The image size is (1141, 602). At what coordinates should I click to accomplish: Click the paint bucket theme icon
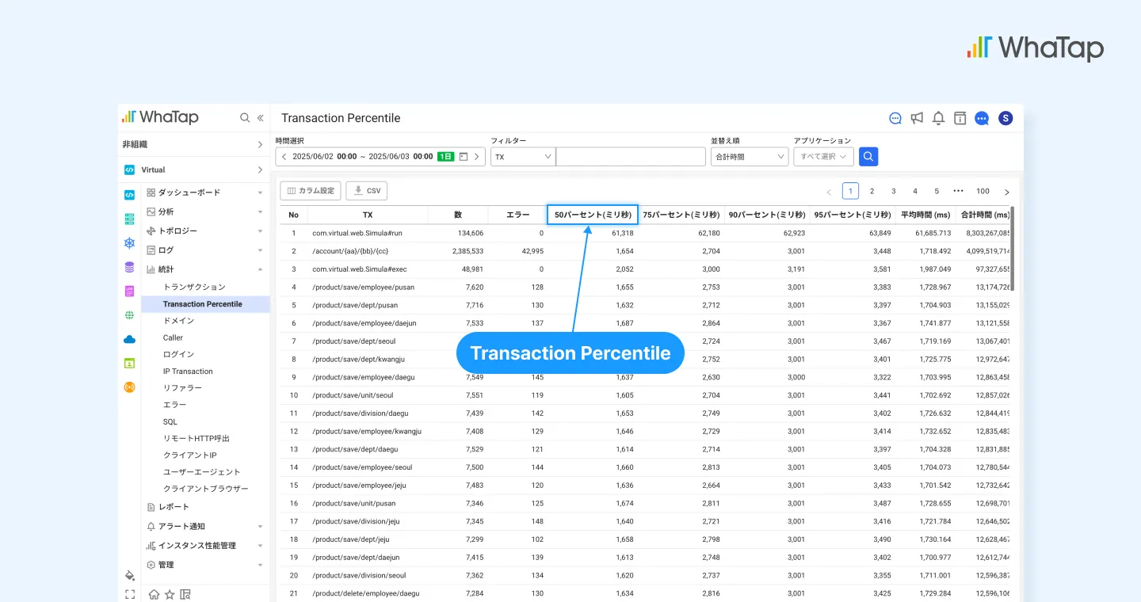(130, 575)
